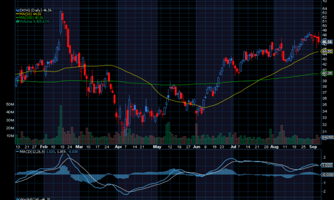
Task: Click the -1 label on MACD axis
Action: [324, 183]
